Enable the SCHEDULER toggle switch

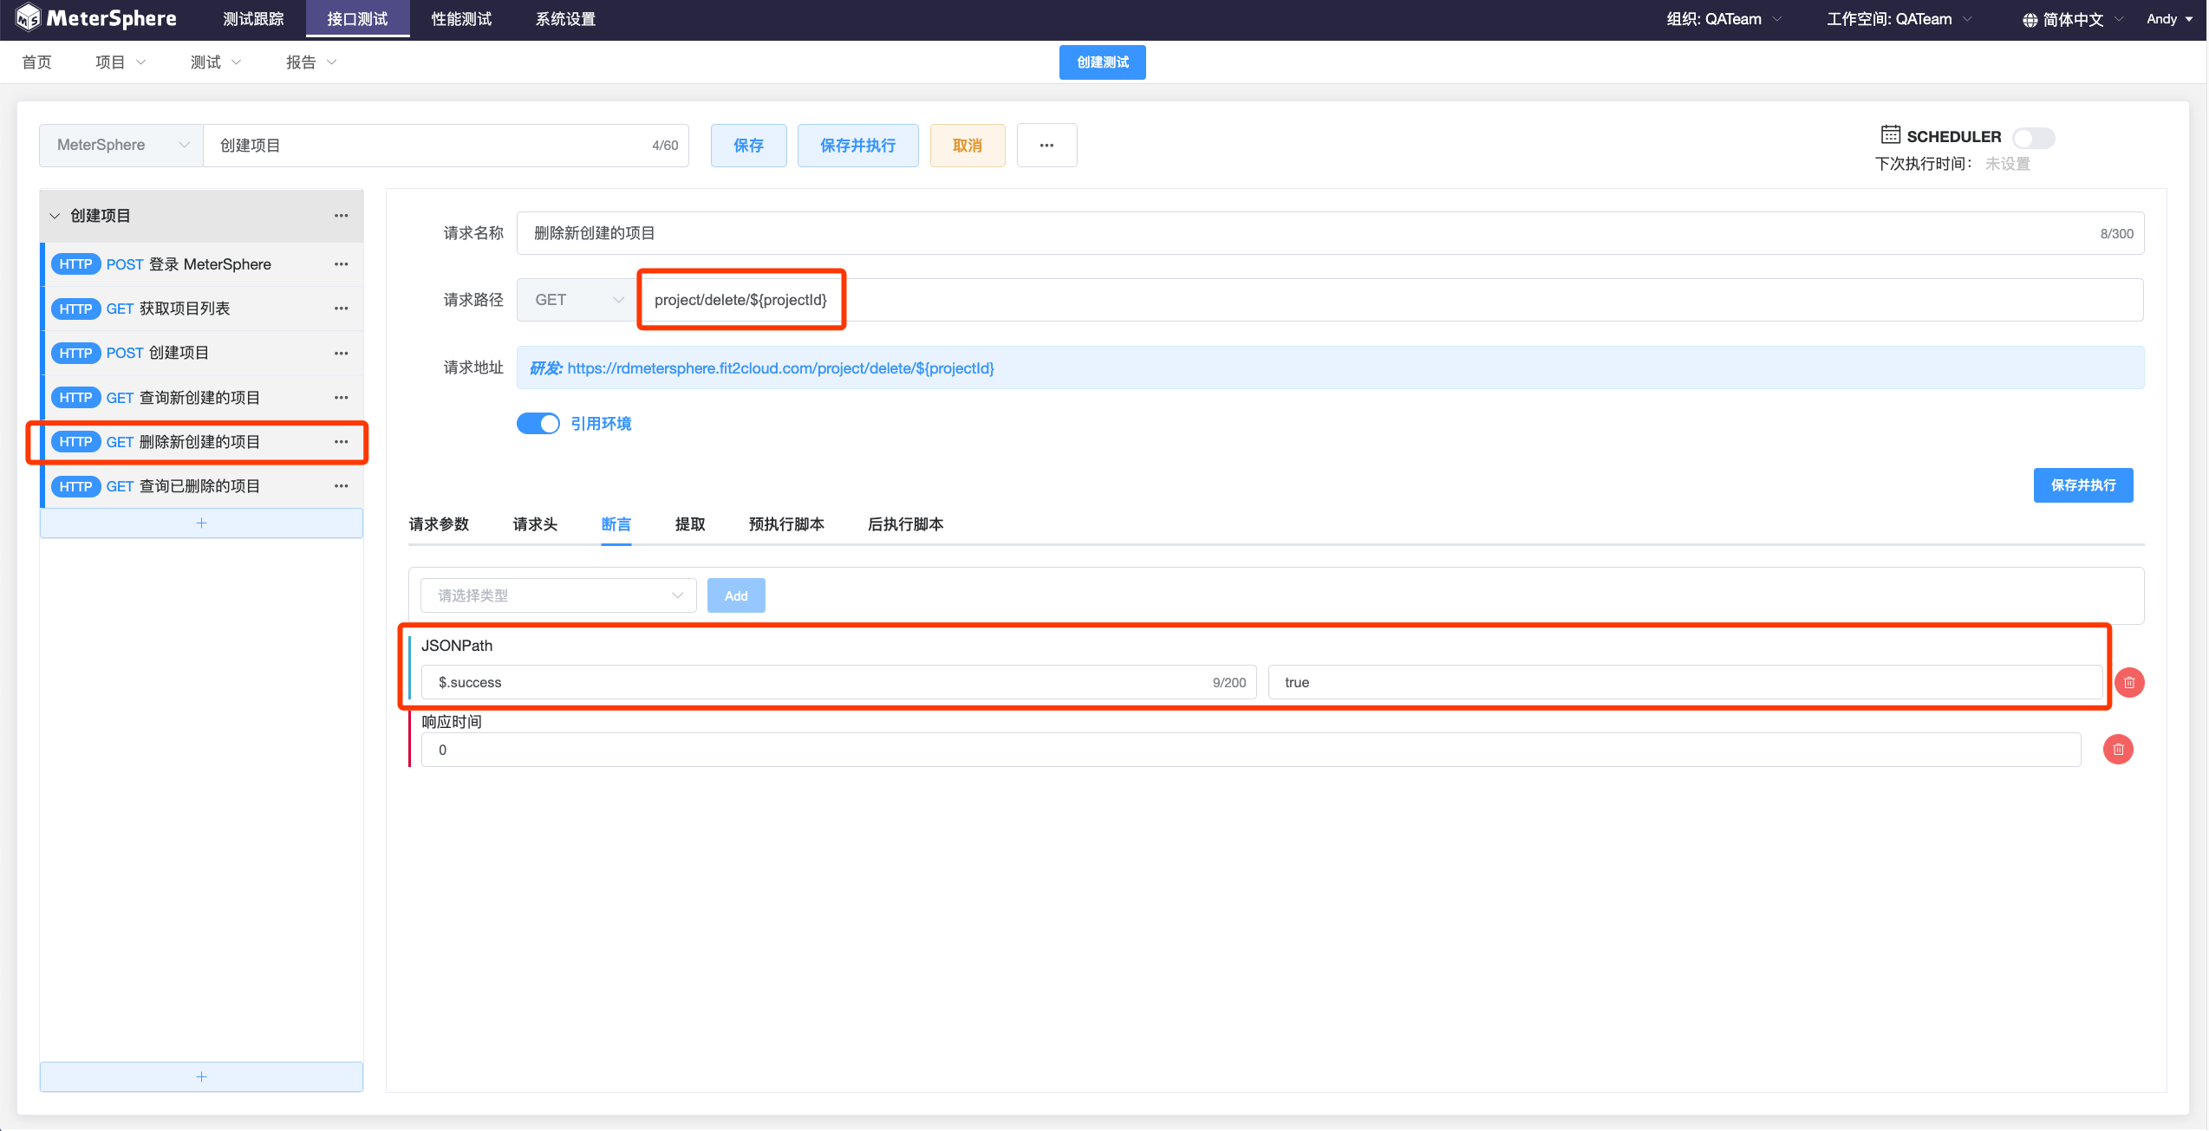(2033, 138)
